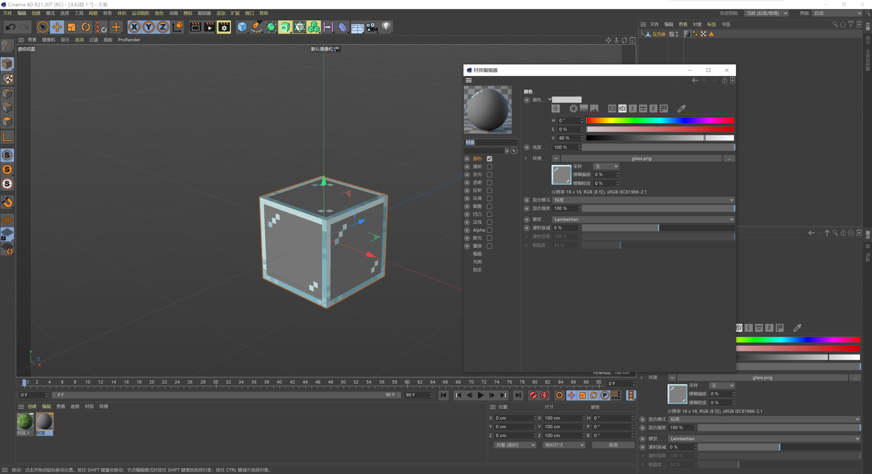
Task: Pick color with eyedropper in Material Editor
Action: coord(682,109)
